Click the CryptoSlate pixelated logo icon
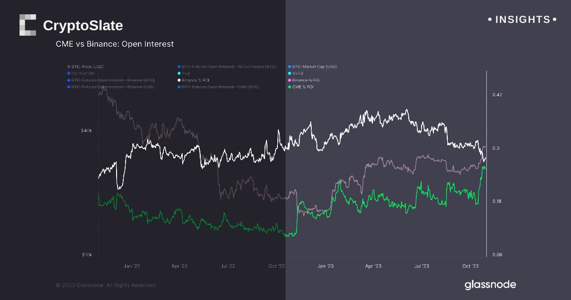This screenshot has height=300, width=571. coord(28,25)
